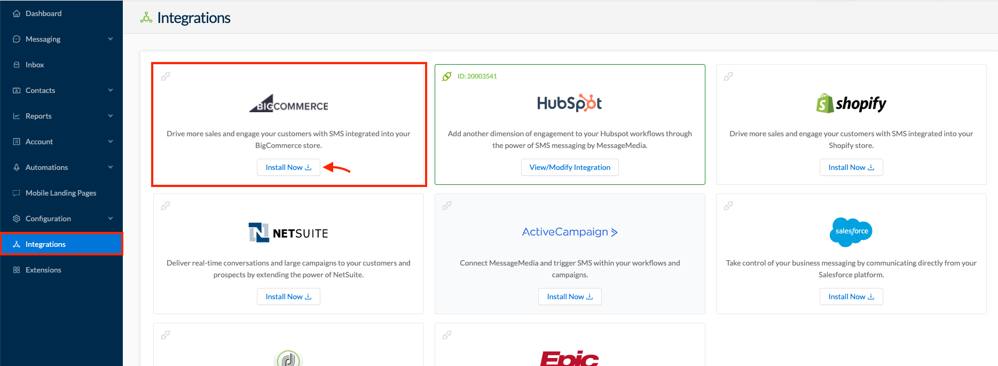Click the link icon on the Epic card
The height and width of the screenshot is (366, 998).
pyautogui.click(x=447, y=335)
